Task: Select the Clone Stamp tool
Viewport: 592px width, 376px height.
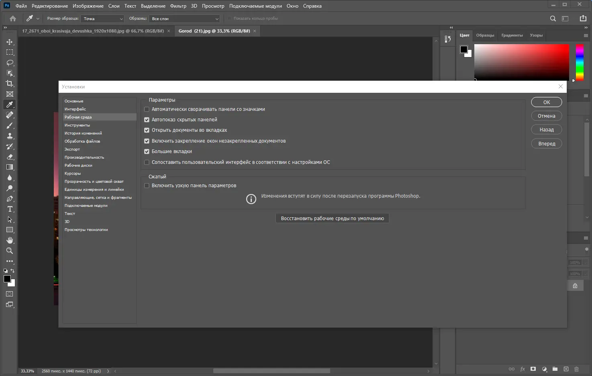Action: pyautogui.click(x=10, y=136)
